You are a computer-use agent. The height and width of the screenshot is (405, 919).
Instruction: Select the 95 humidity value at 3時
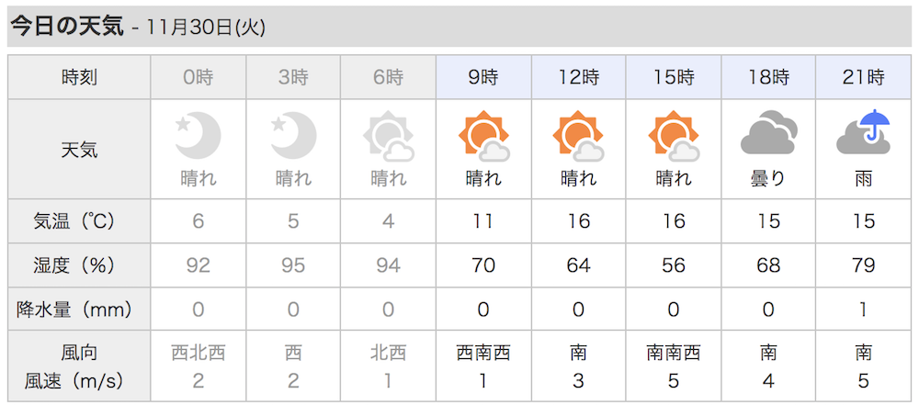click(x=293, y=265)
